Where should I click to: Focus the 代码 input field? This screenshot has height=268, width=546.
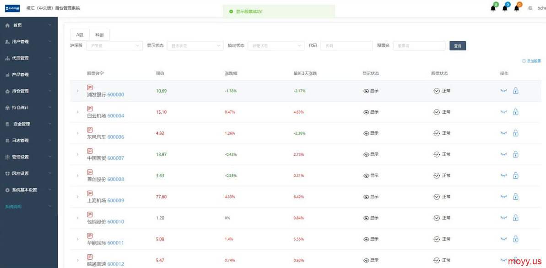[x=346, y=46]
